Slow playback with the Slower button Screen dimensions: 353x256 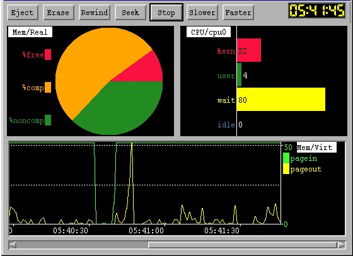(x=202, y=13)
